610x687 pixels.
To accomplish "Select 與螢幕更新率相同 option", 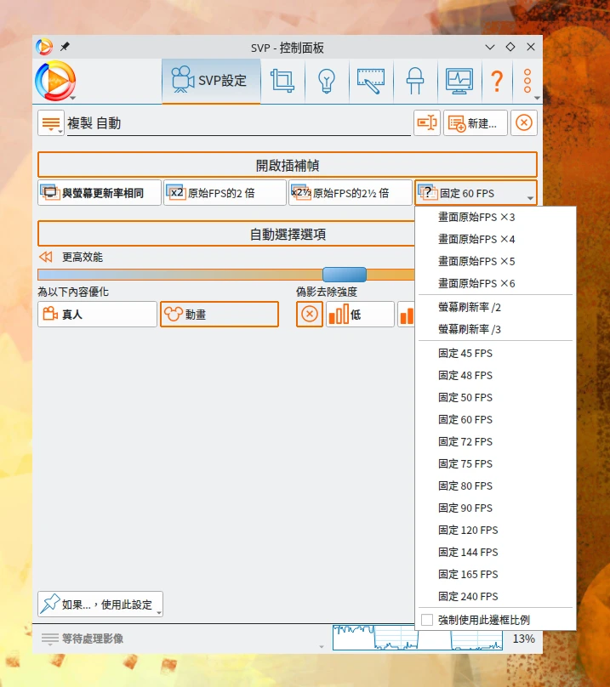I will click(x=100, y=193).
